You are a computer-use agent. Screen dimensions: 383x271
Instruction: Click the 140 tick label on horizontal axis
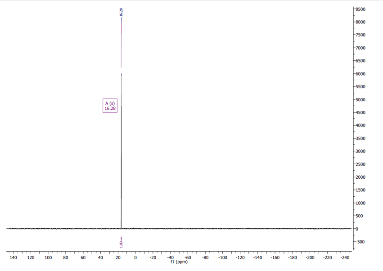click(x=13, y=258)
